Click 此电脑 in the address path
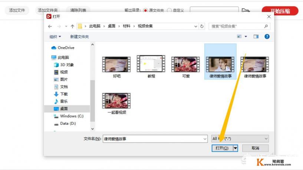Image resolution: width=303 pixels, height=170 pixels. 95,26
